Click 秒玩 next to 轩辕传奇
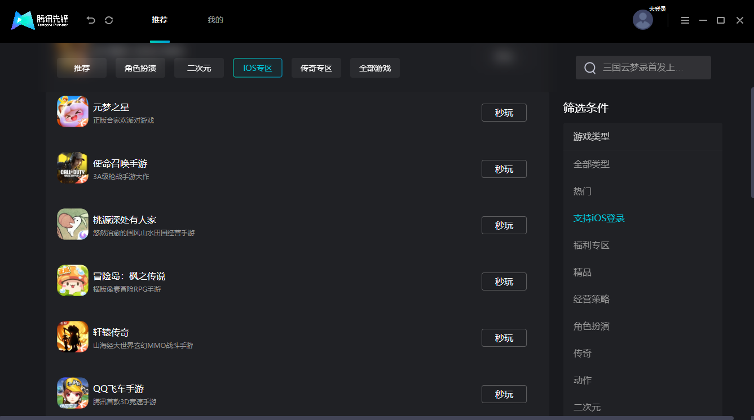Screen dimensions: 754x420 click(x=504, y=337)
